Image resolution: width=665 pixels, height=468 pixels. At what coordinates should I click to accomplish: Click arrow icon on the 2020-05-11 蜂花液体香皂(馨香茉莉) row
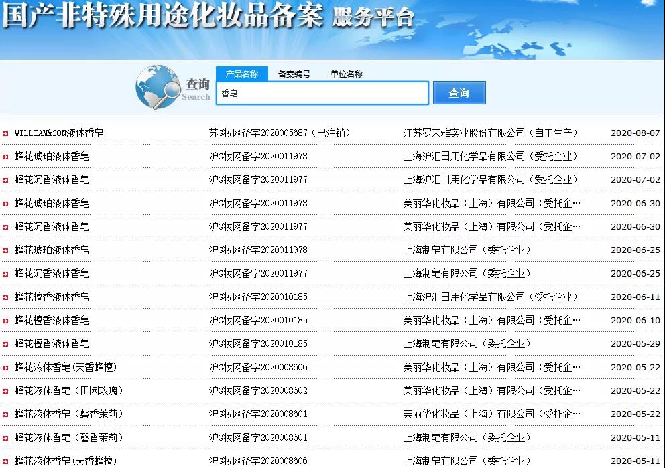click(5, 438)
